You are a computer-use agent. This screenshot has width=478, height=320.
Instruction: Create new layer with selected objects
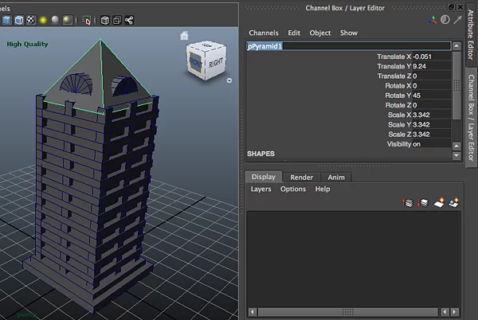453,202
